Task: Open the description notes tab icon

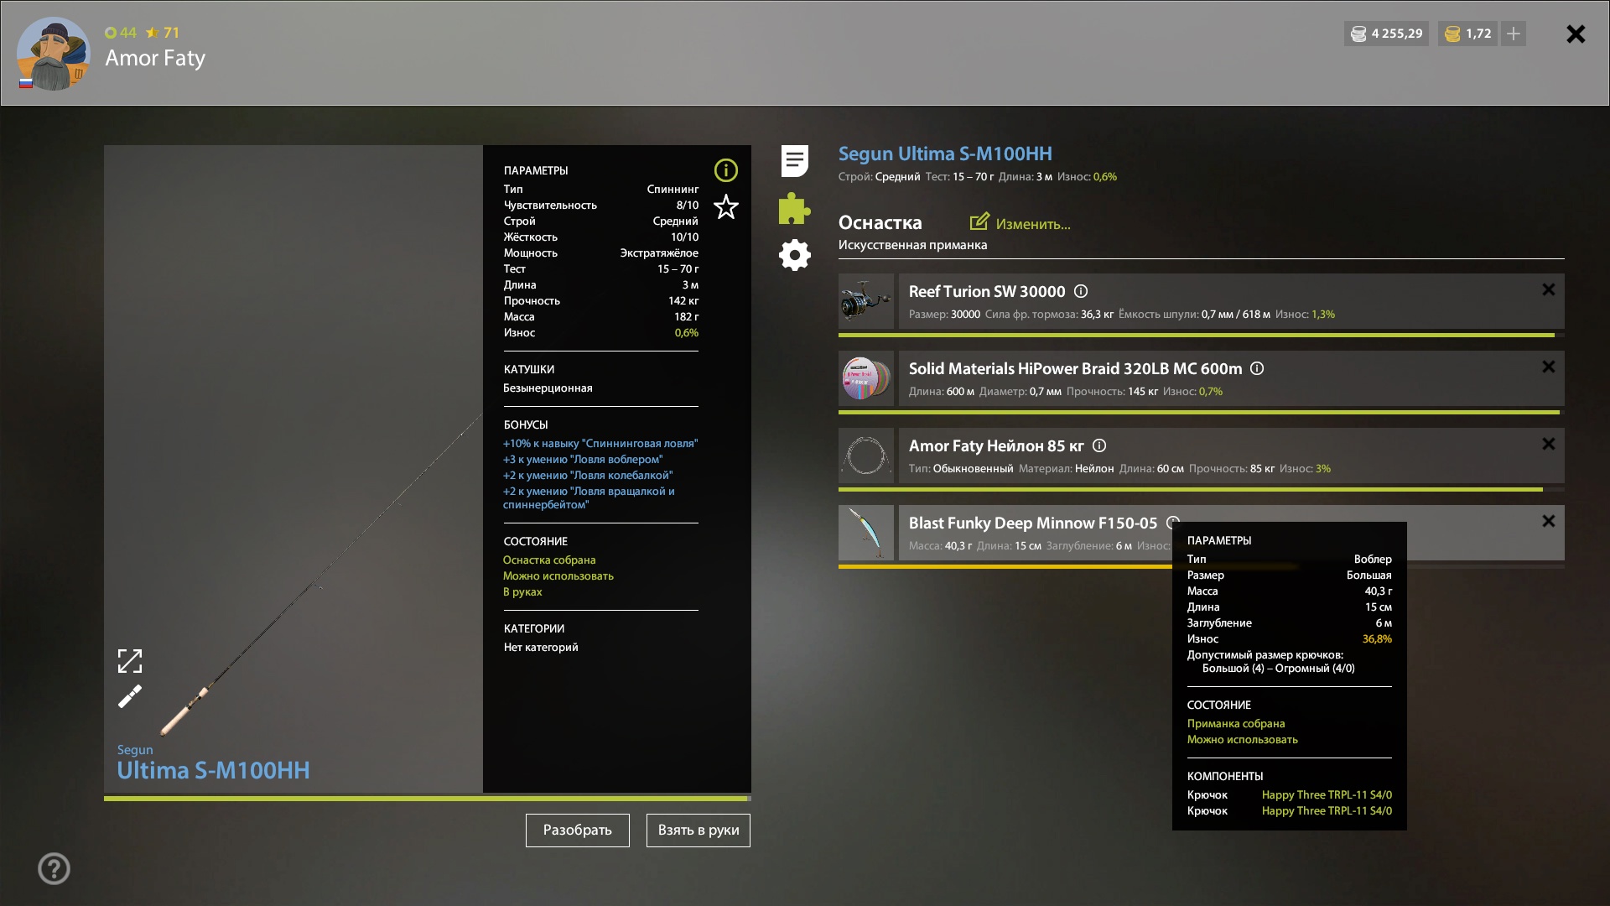Action: tap(794, 161)
